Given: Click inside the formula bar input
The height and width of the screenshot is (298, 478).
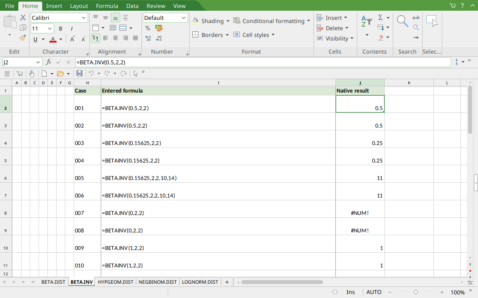Looking at the screenshot, I should (x=263, y=62).
